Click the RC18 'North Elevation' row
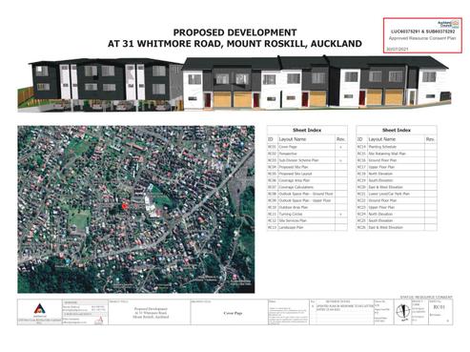This screenshot has height=352, width=470. [x=397, y=174]
